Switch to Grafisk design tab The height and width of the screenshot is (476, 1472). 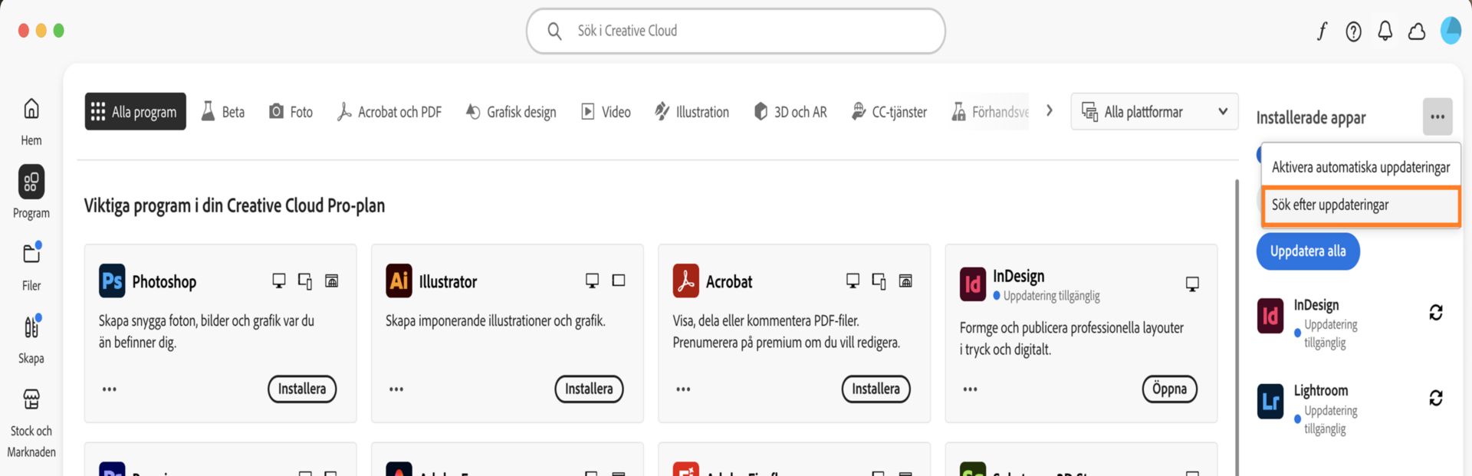click(x=511, y=112)
